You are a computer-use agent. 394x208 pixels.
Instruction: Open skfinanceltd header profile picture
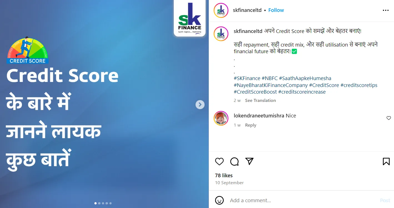tap(221, 10)
